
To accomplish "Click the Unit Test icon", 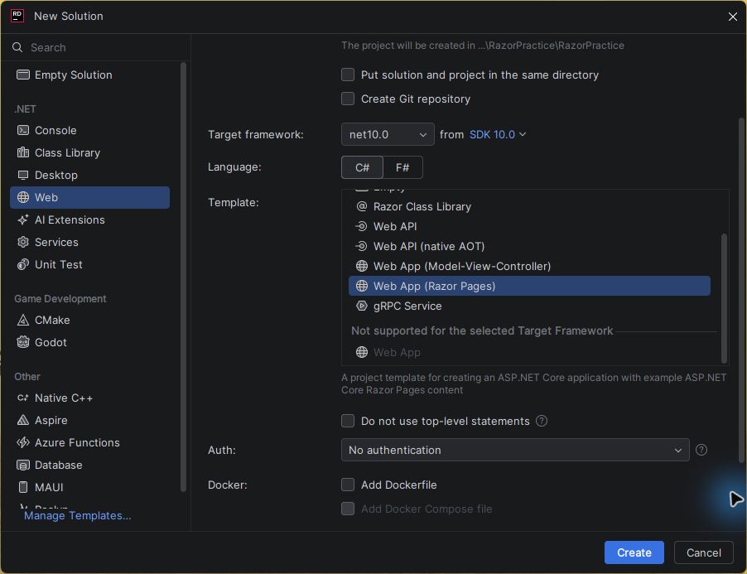I will [23, 264].
